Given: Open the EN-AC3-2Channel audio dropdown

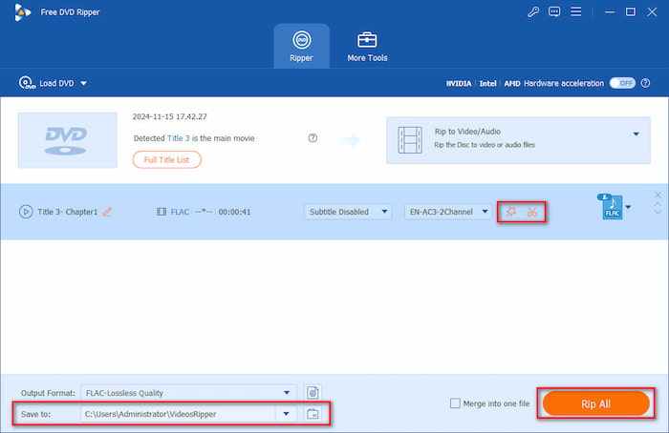Looking at the screenshot, I should tap(448, 212).
